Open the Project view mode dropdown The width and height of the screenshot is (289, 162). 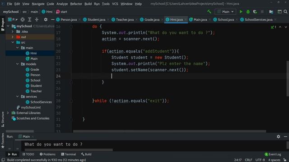click(x=13, y=19)
